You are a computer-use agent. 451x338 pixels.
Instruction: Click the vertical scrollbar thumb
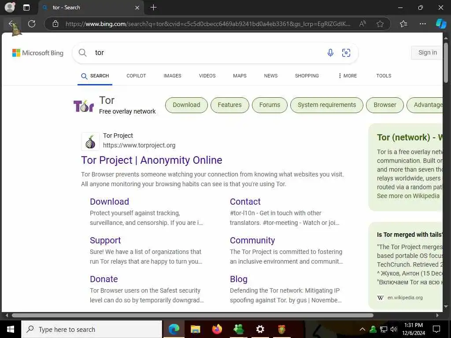point(446,62)
